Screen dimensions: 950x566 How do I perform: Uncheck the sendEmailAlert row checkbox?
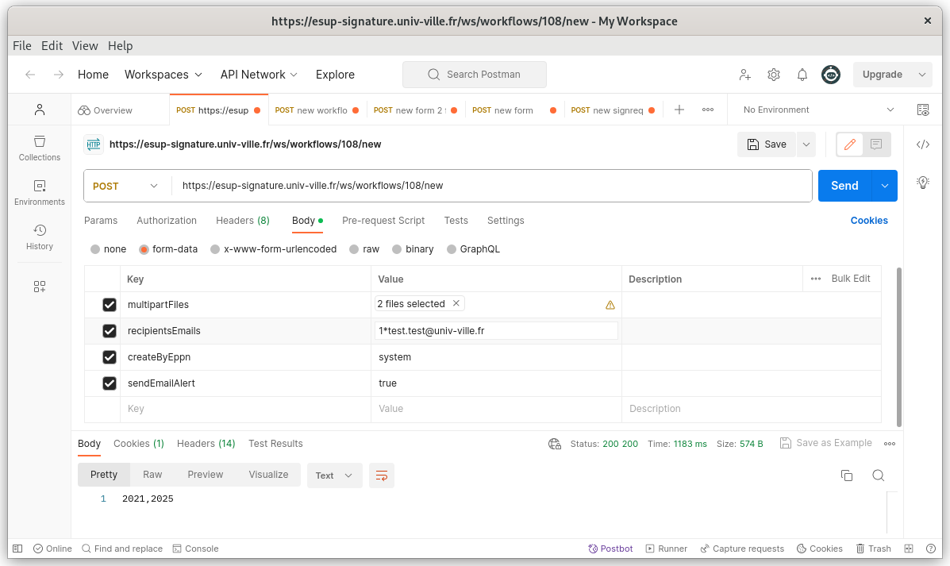110,383
